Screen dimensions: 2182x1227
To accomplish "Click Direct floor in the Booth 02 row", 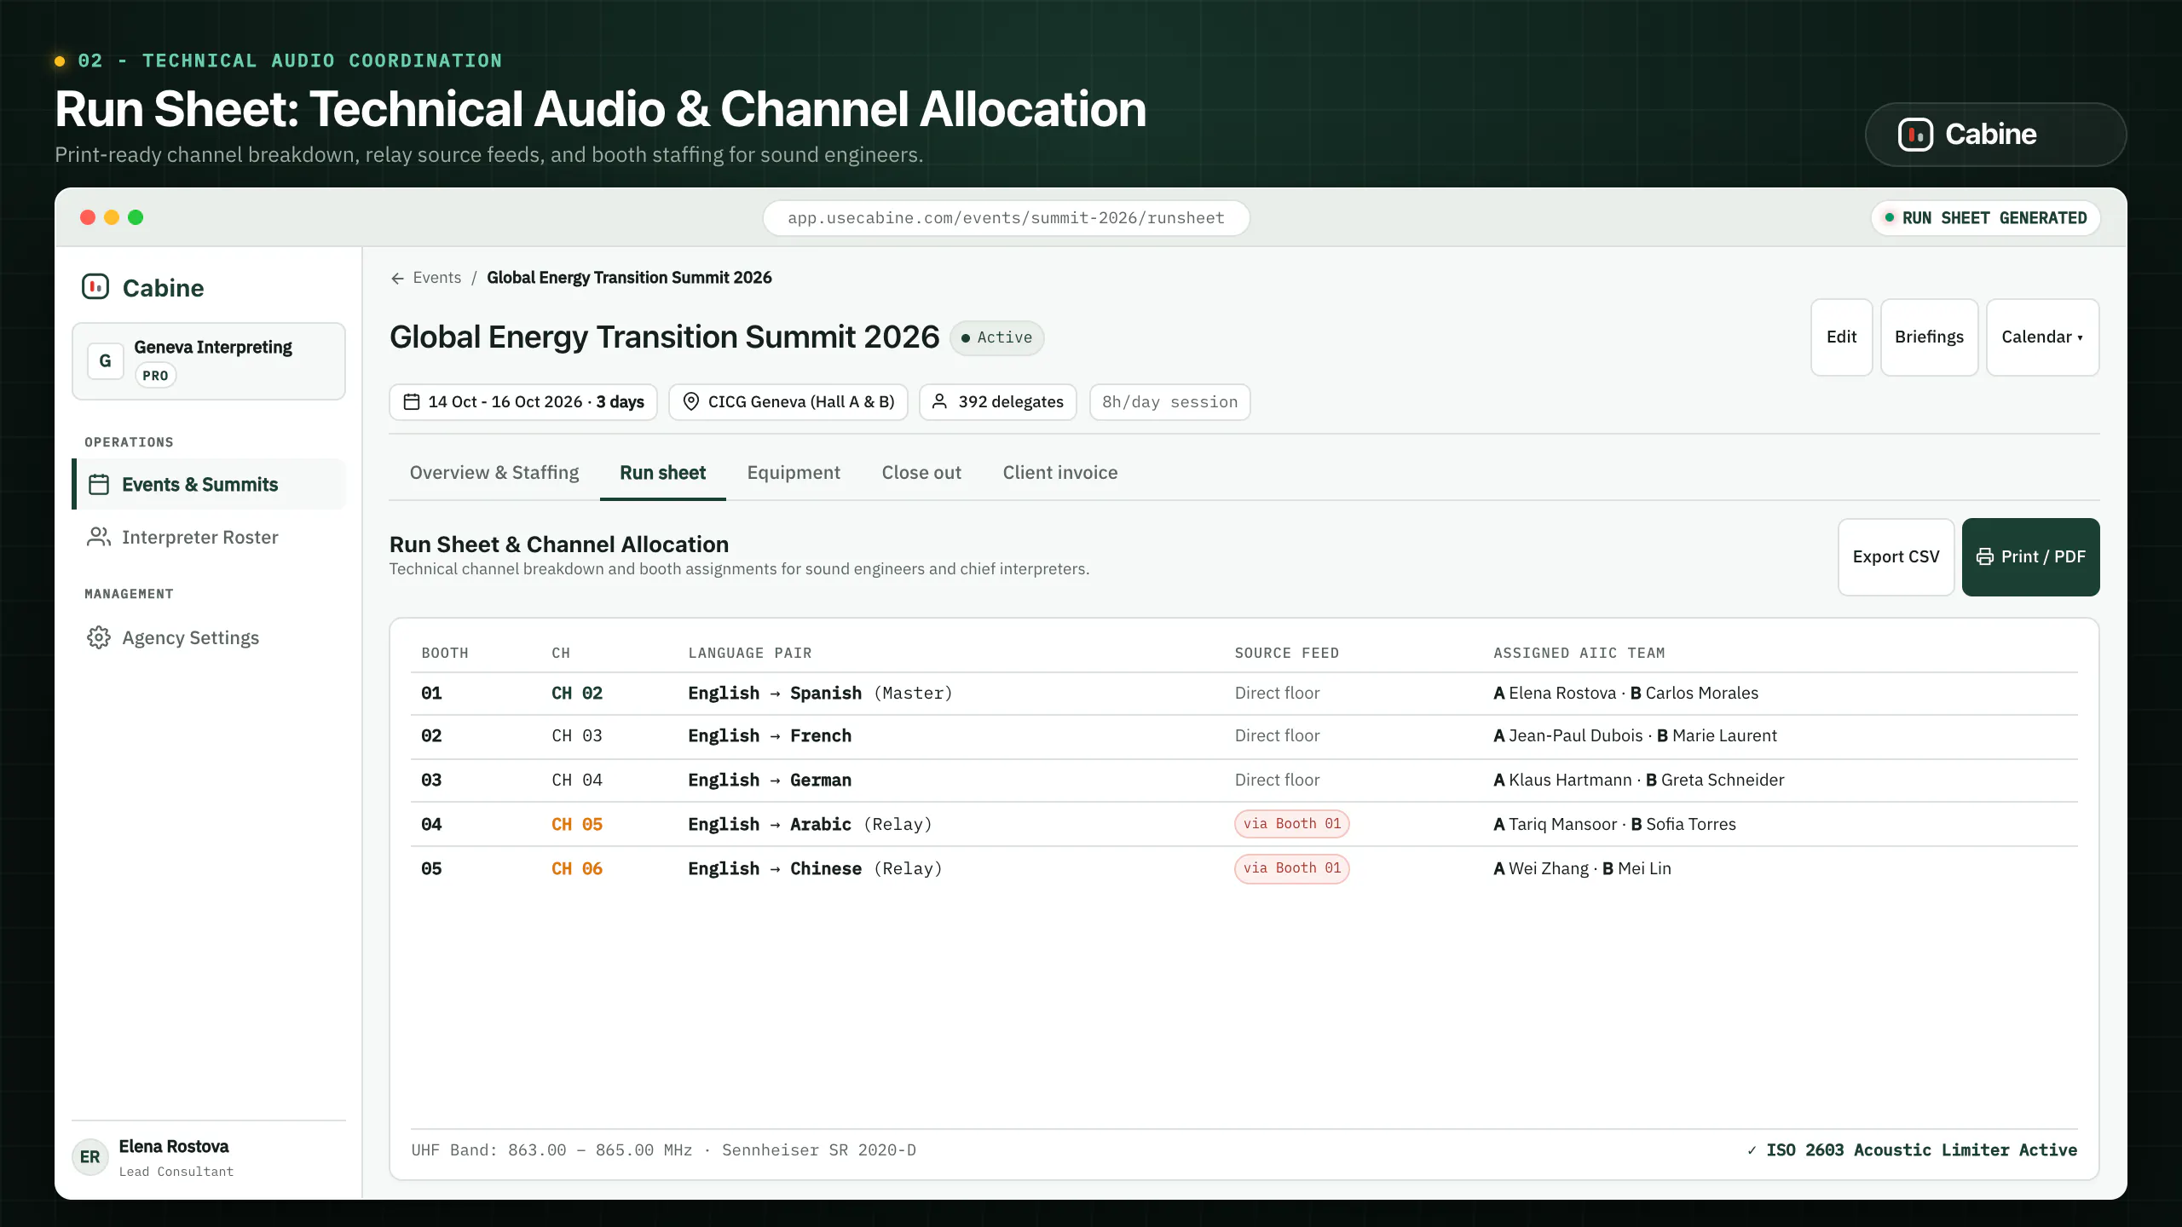I will pos(1277,736).
